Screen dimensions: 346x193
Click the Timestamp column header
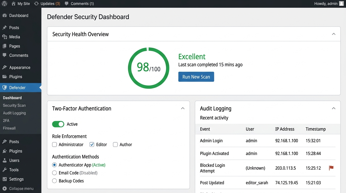coord(316,129)
